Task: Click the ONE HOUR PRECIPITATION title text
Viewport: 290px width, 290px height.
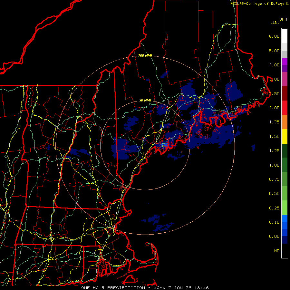Action: pos(113,288)
